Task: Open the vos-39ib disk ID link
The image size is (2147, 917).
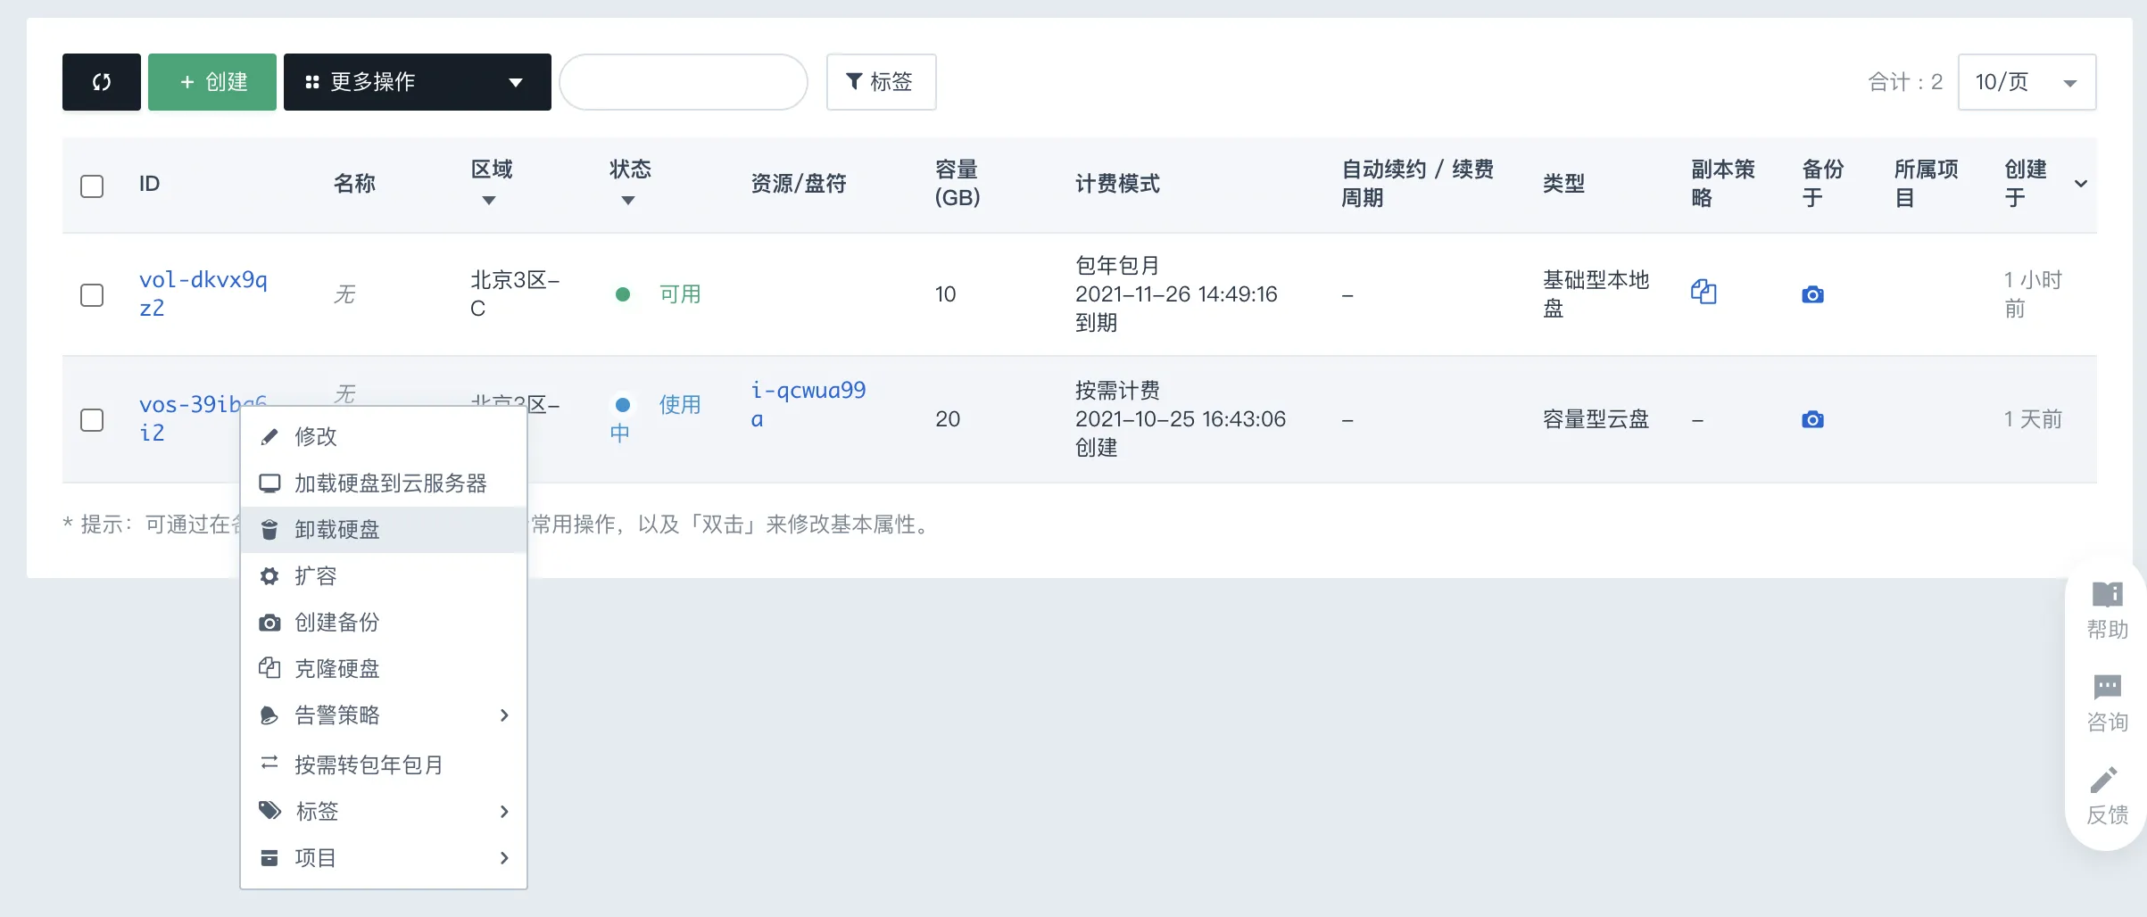Action: pyautogui.click(x=203, y=418)
